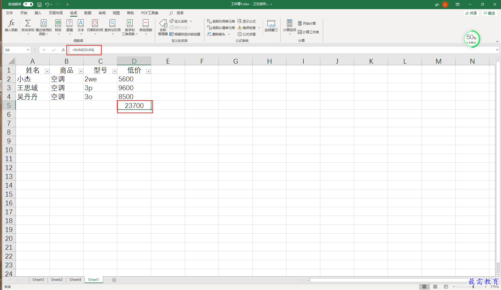Viewport: 501px width, 290px height.
Task: Expand the filter dropdown for 姓名 column
Action: 47,71
